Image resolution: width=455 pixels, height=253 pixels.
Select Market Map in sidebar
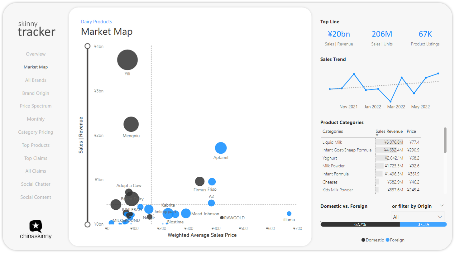36,67
